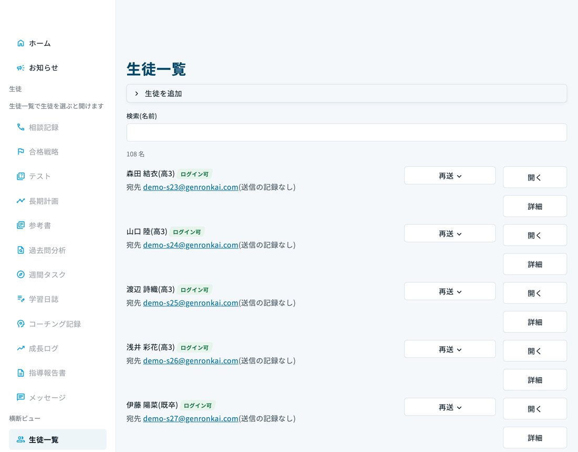Open 再送 dropdown for 森田 結衣
Screen dimensions: 578x452
point(450,175)
